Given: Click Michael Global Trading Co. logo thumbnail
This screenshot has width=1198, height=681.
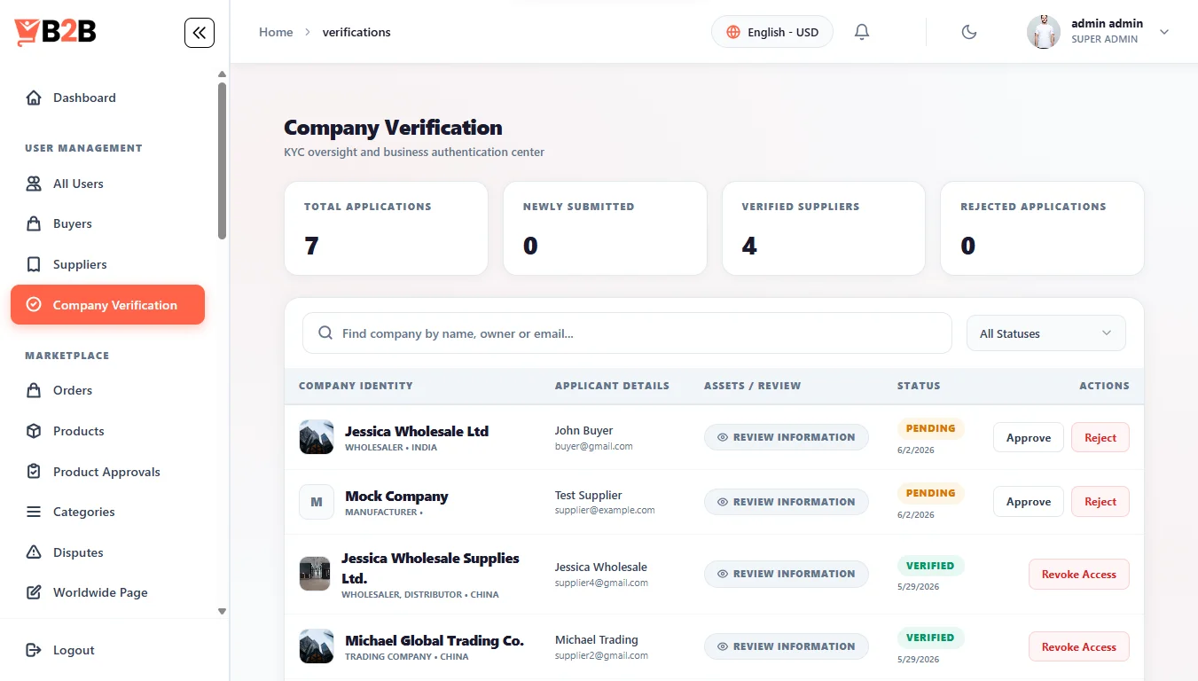Looking at the screenshot, I should (x=317, y=646).
